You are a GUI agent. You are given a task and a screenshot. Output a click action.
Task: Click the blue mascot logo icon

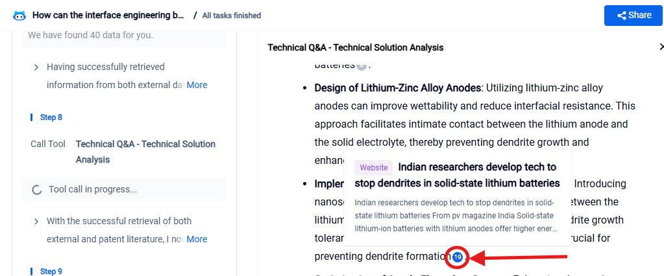click(x=19, y=15)
